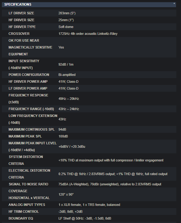
Task: Select the LF DRIVER SIZE row label
Action: pyautogui.click(x=21, y=13)
